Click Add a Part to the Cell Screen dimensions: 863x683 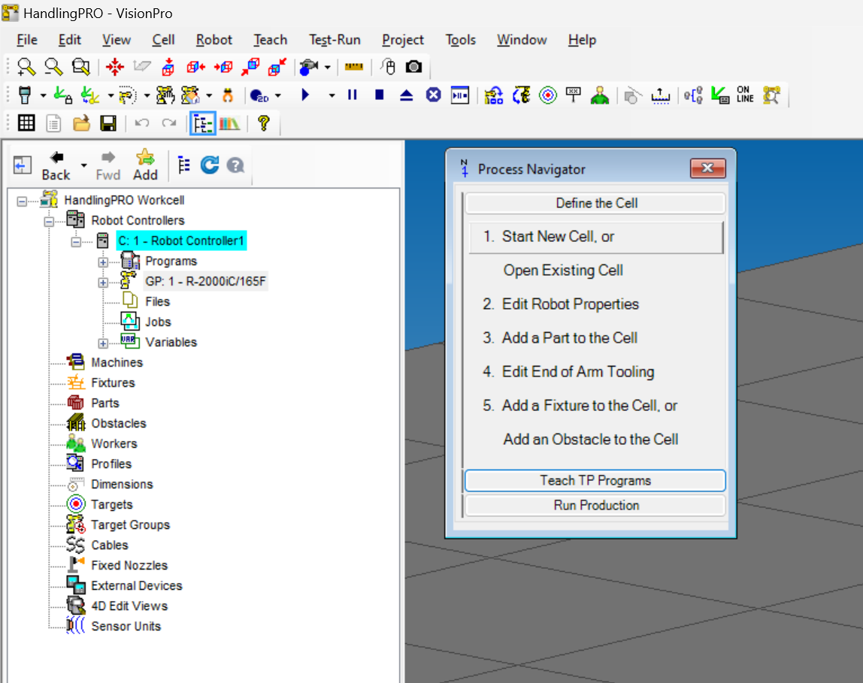(x=569, y=337)
